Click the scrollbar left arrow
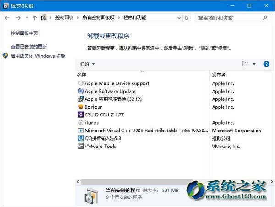The height and width of the screenshot is (207, 275). pyautogui.click(x=78, y=182)
